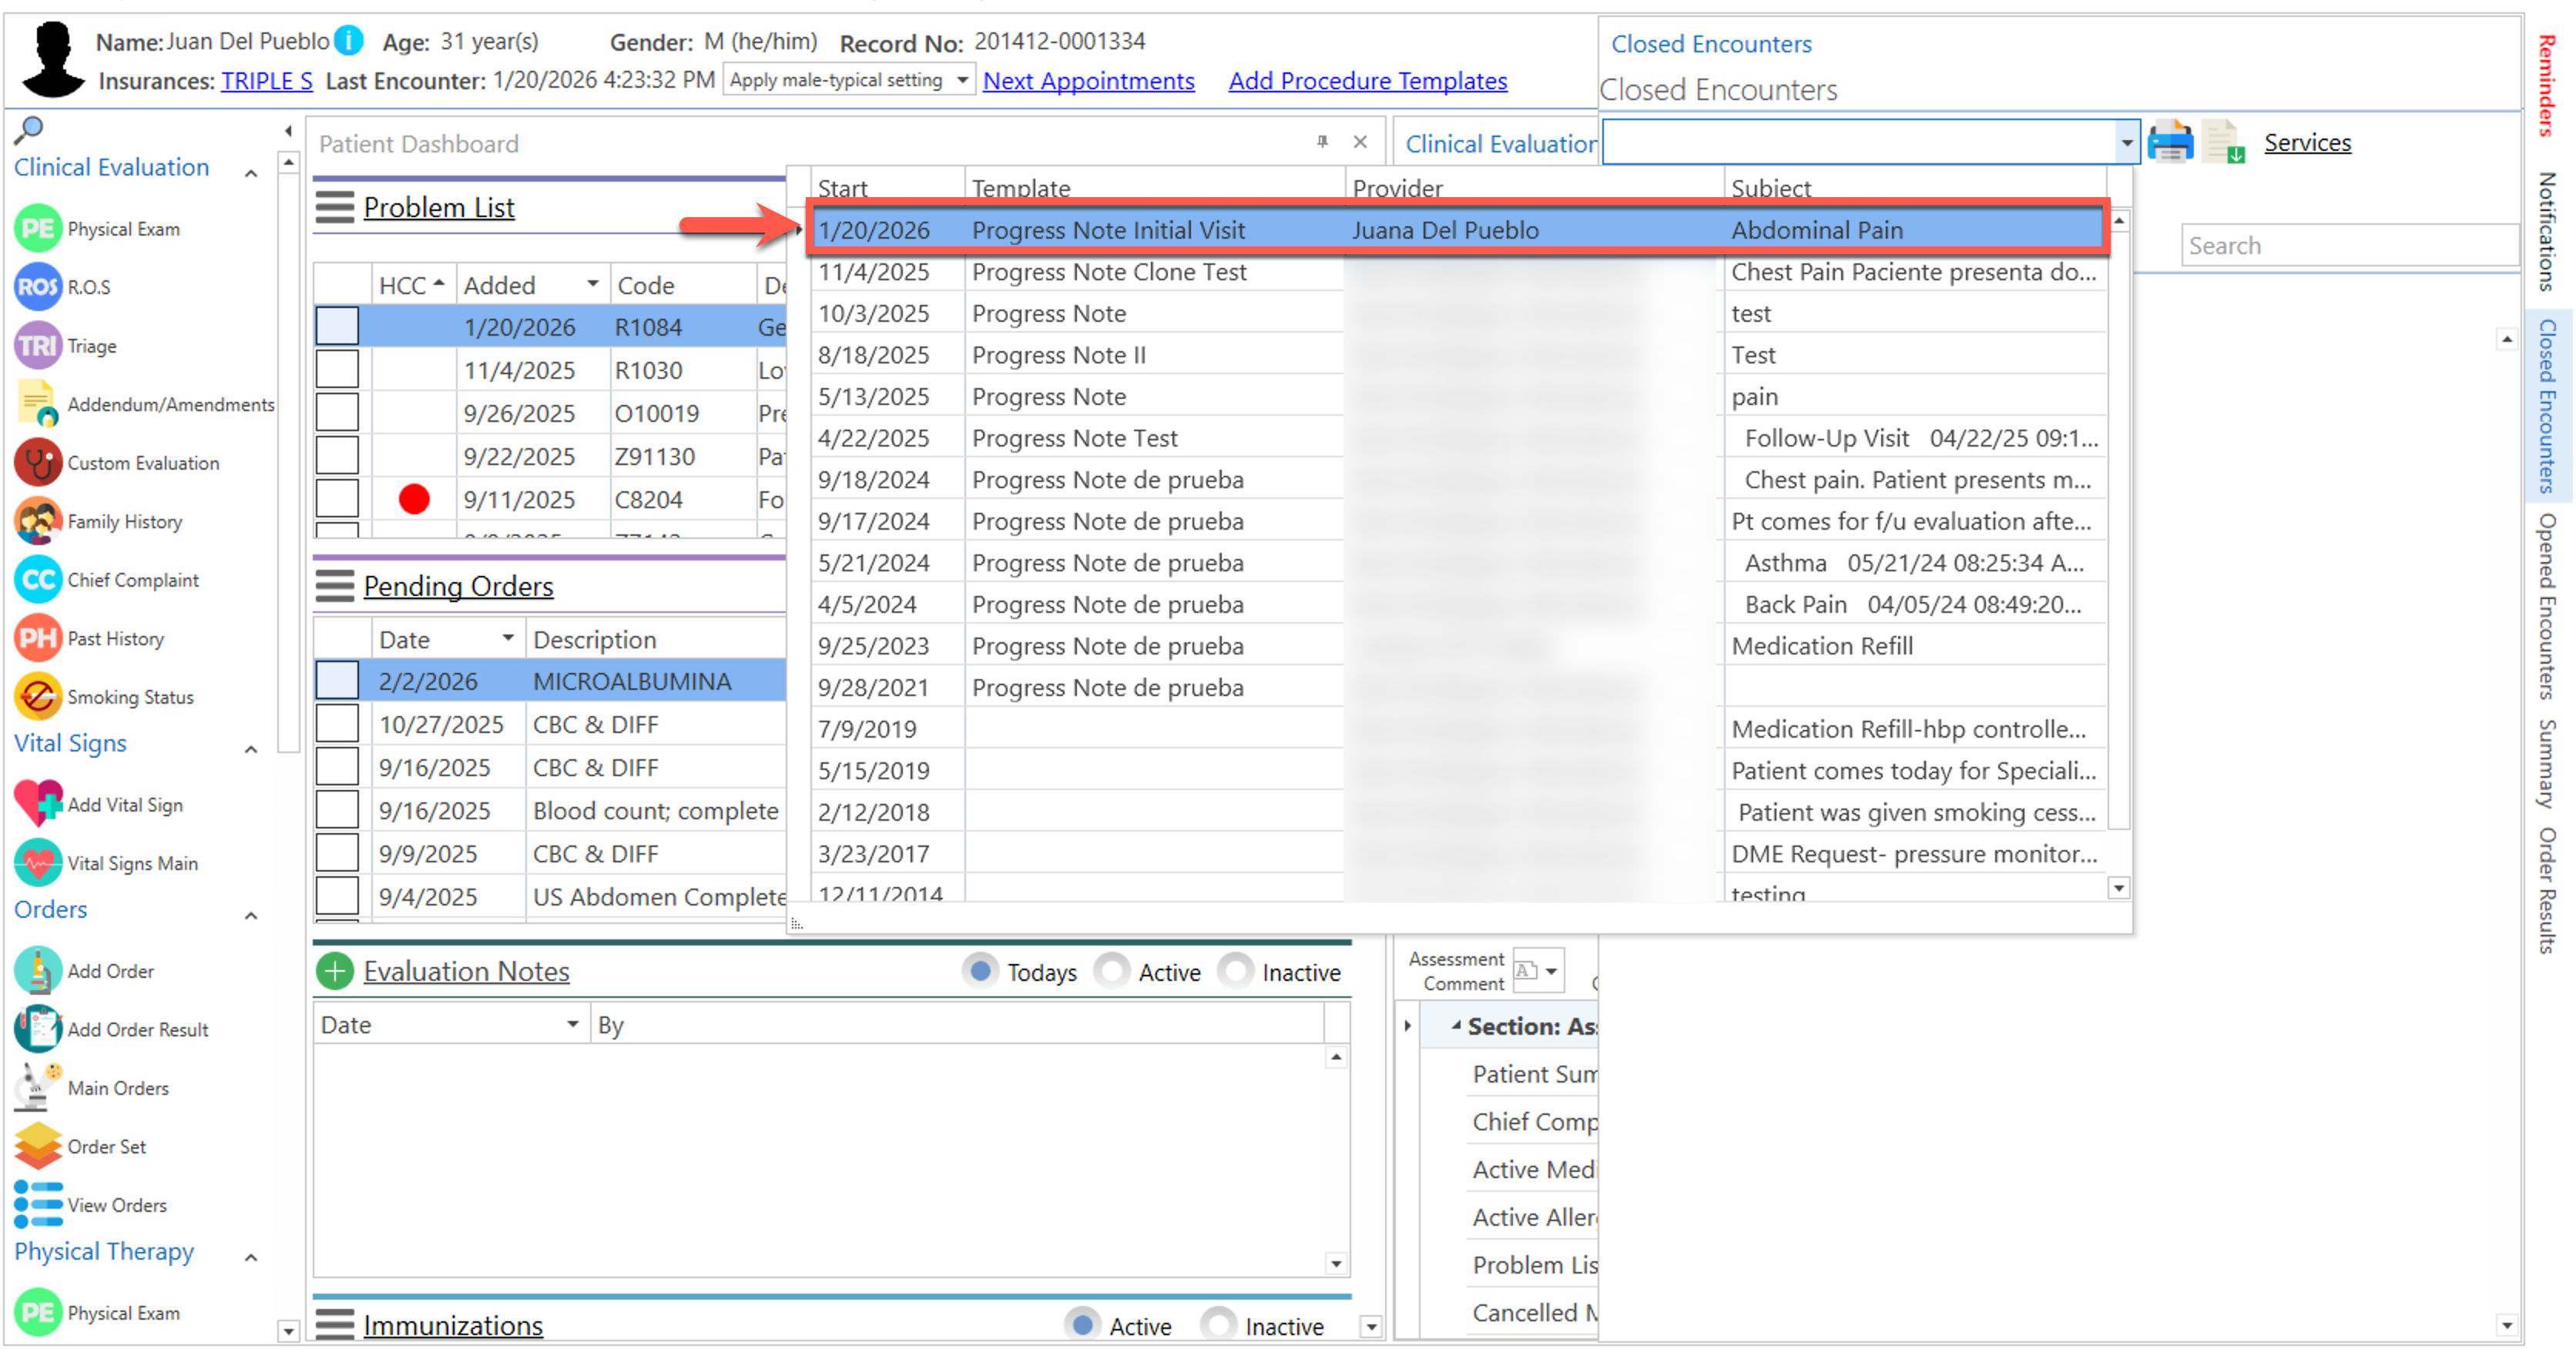
Task: Open the Apply male-typical setting dropdown
Action: click(x=962, y=80)
